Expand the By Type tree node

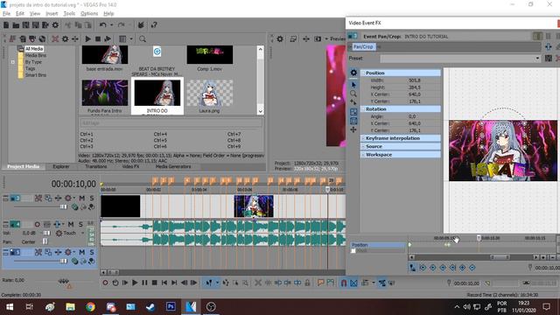pos(13,62)
